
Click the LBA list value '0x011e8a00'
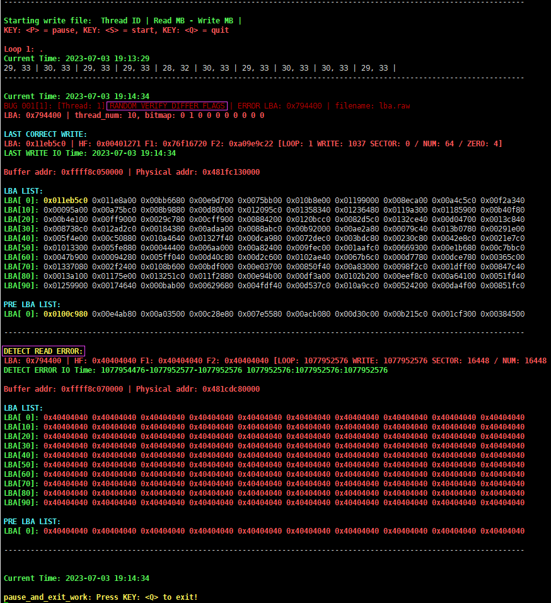pyautogui.click(x=114, y=201)
